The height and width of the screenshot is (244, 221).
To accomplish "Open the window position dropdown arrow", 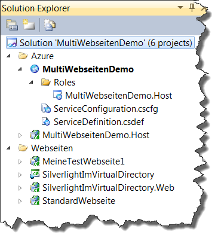I will coord(180,8).
